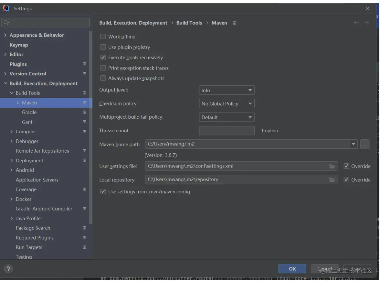Click project icon on Gradle-Android Compiler row
The height and width of the screenshot is (282, 380).
click(x=84, y=209)
